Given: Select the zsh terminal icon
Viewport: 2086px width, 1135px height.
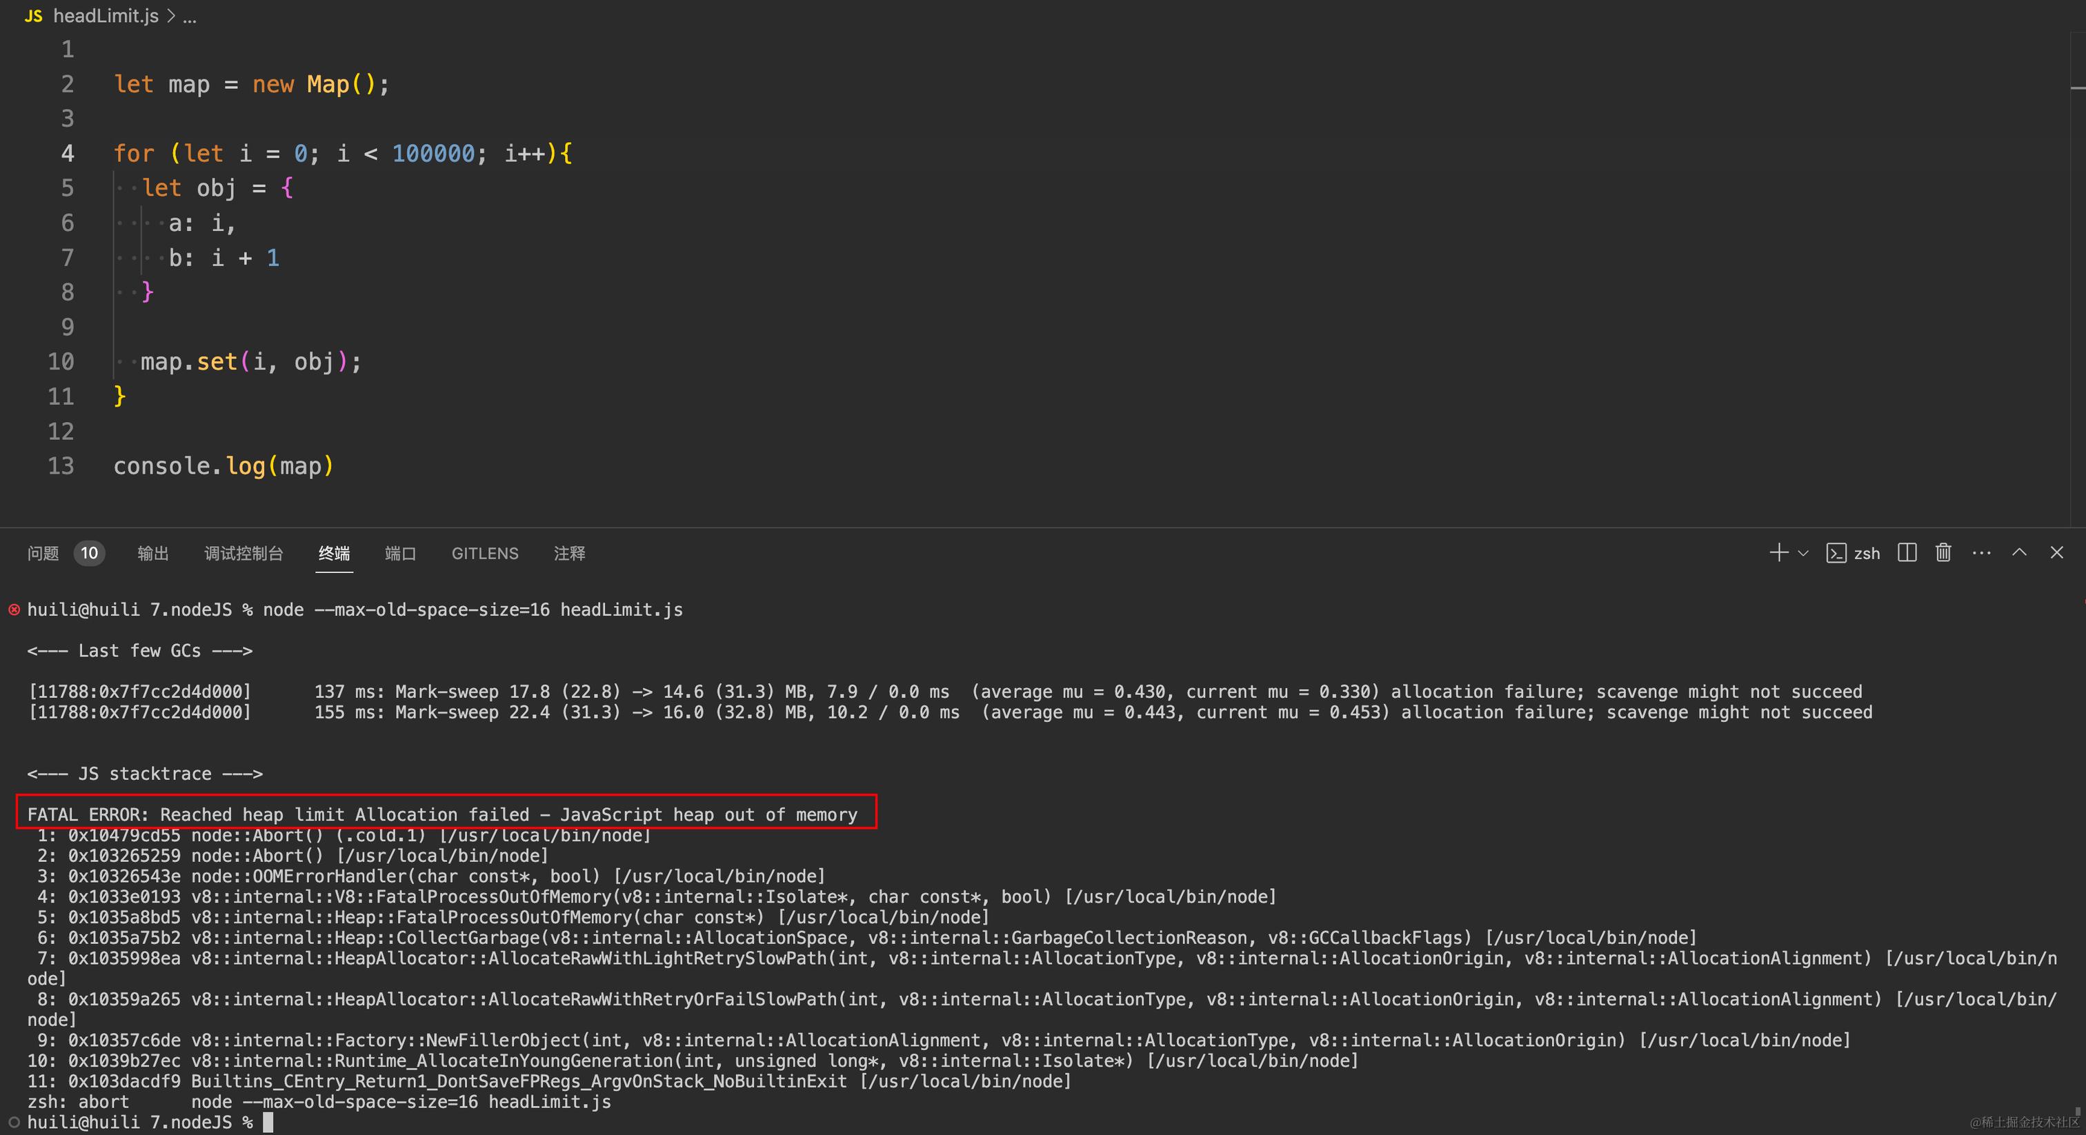Looking at the screenshot, I should 1836,553.
